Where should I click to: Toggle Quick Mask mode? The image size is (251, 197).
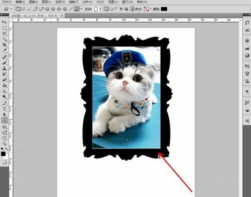(5, 161)
